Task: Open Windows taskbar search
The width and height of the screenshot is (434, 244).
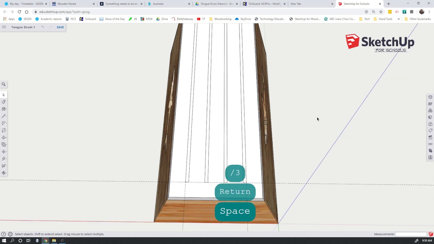Action: click(x=12, y=241)
